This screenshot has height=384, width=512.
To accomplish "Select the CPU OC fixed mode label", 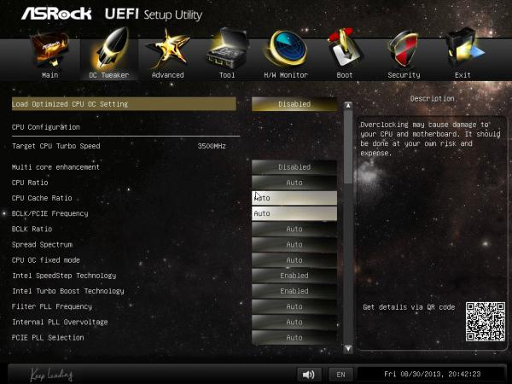I will 46,260.
